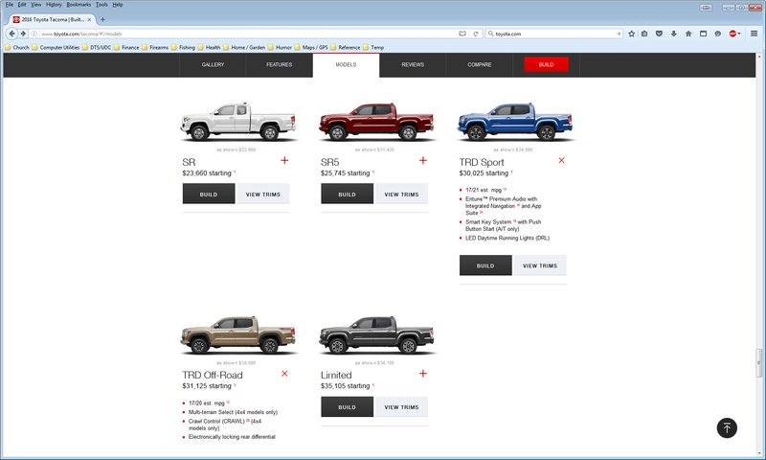Click Build under the Limited model

click(348, 406)
